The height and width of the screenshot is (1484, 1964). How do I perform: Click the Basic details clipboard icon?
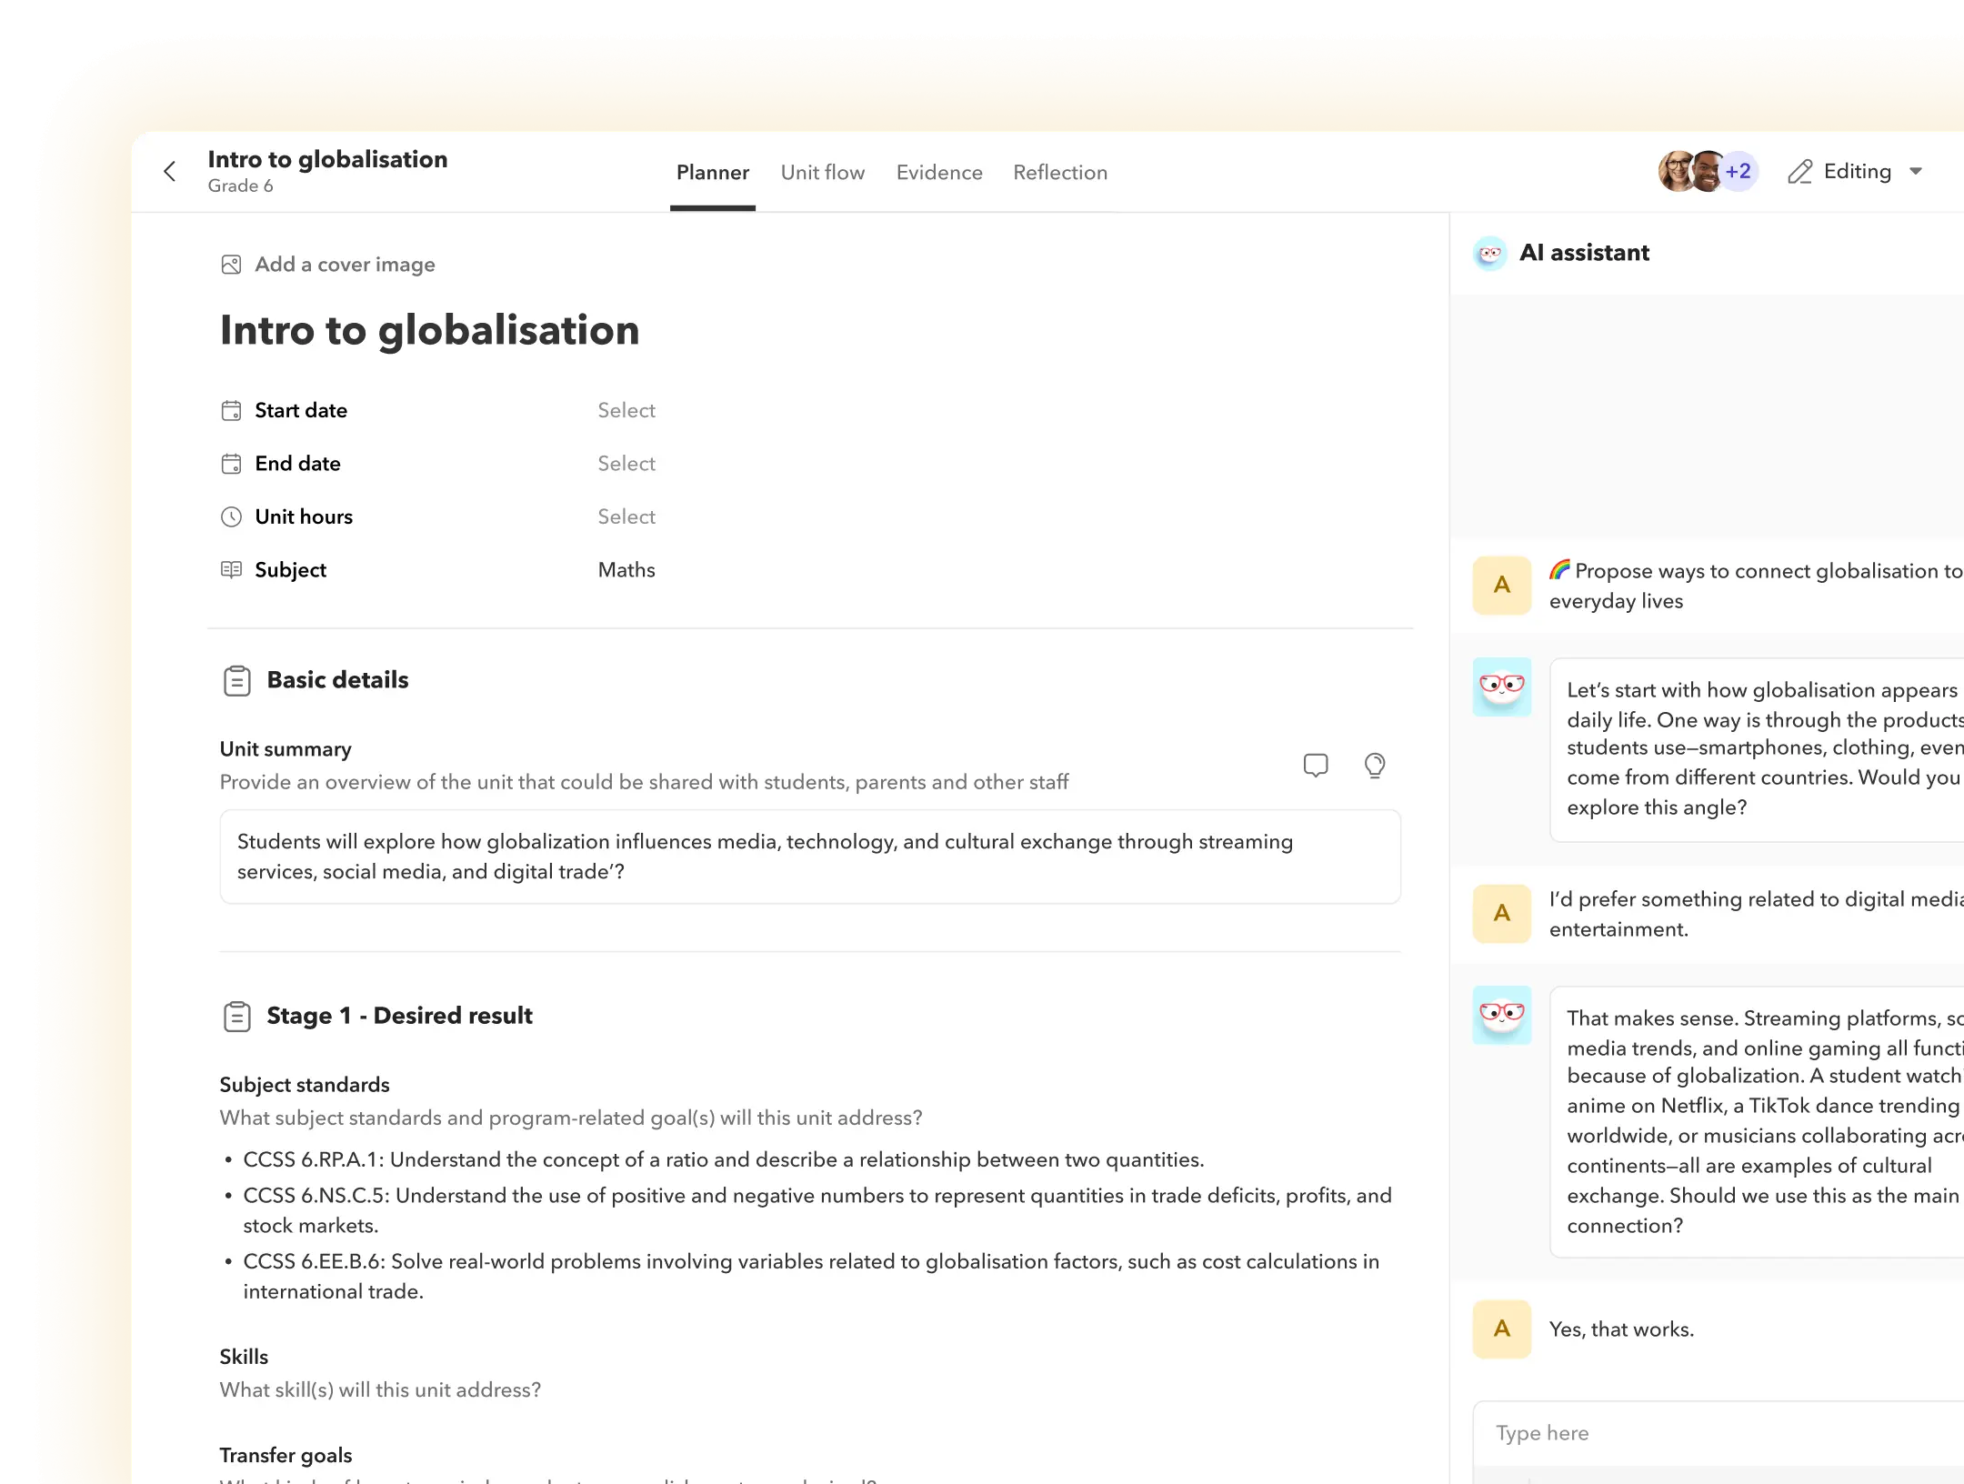(236, 680)
